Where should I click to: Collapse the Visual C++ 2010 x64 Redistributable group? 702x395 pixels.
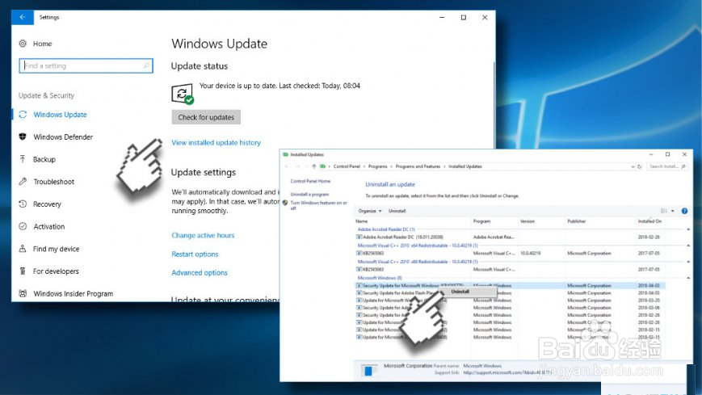[688, 246]
